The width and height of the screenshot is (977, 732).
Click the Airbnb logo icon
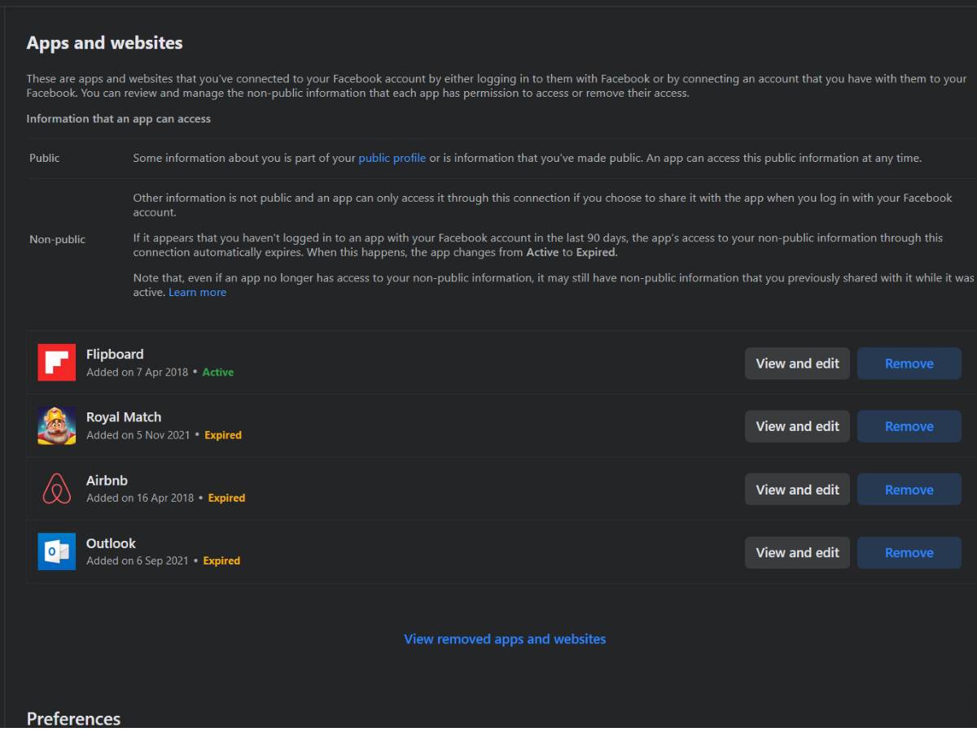point(56,489)
